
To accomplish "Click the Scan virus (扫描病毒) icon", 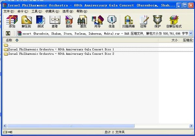I will 128,21.
